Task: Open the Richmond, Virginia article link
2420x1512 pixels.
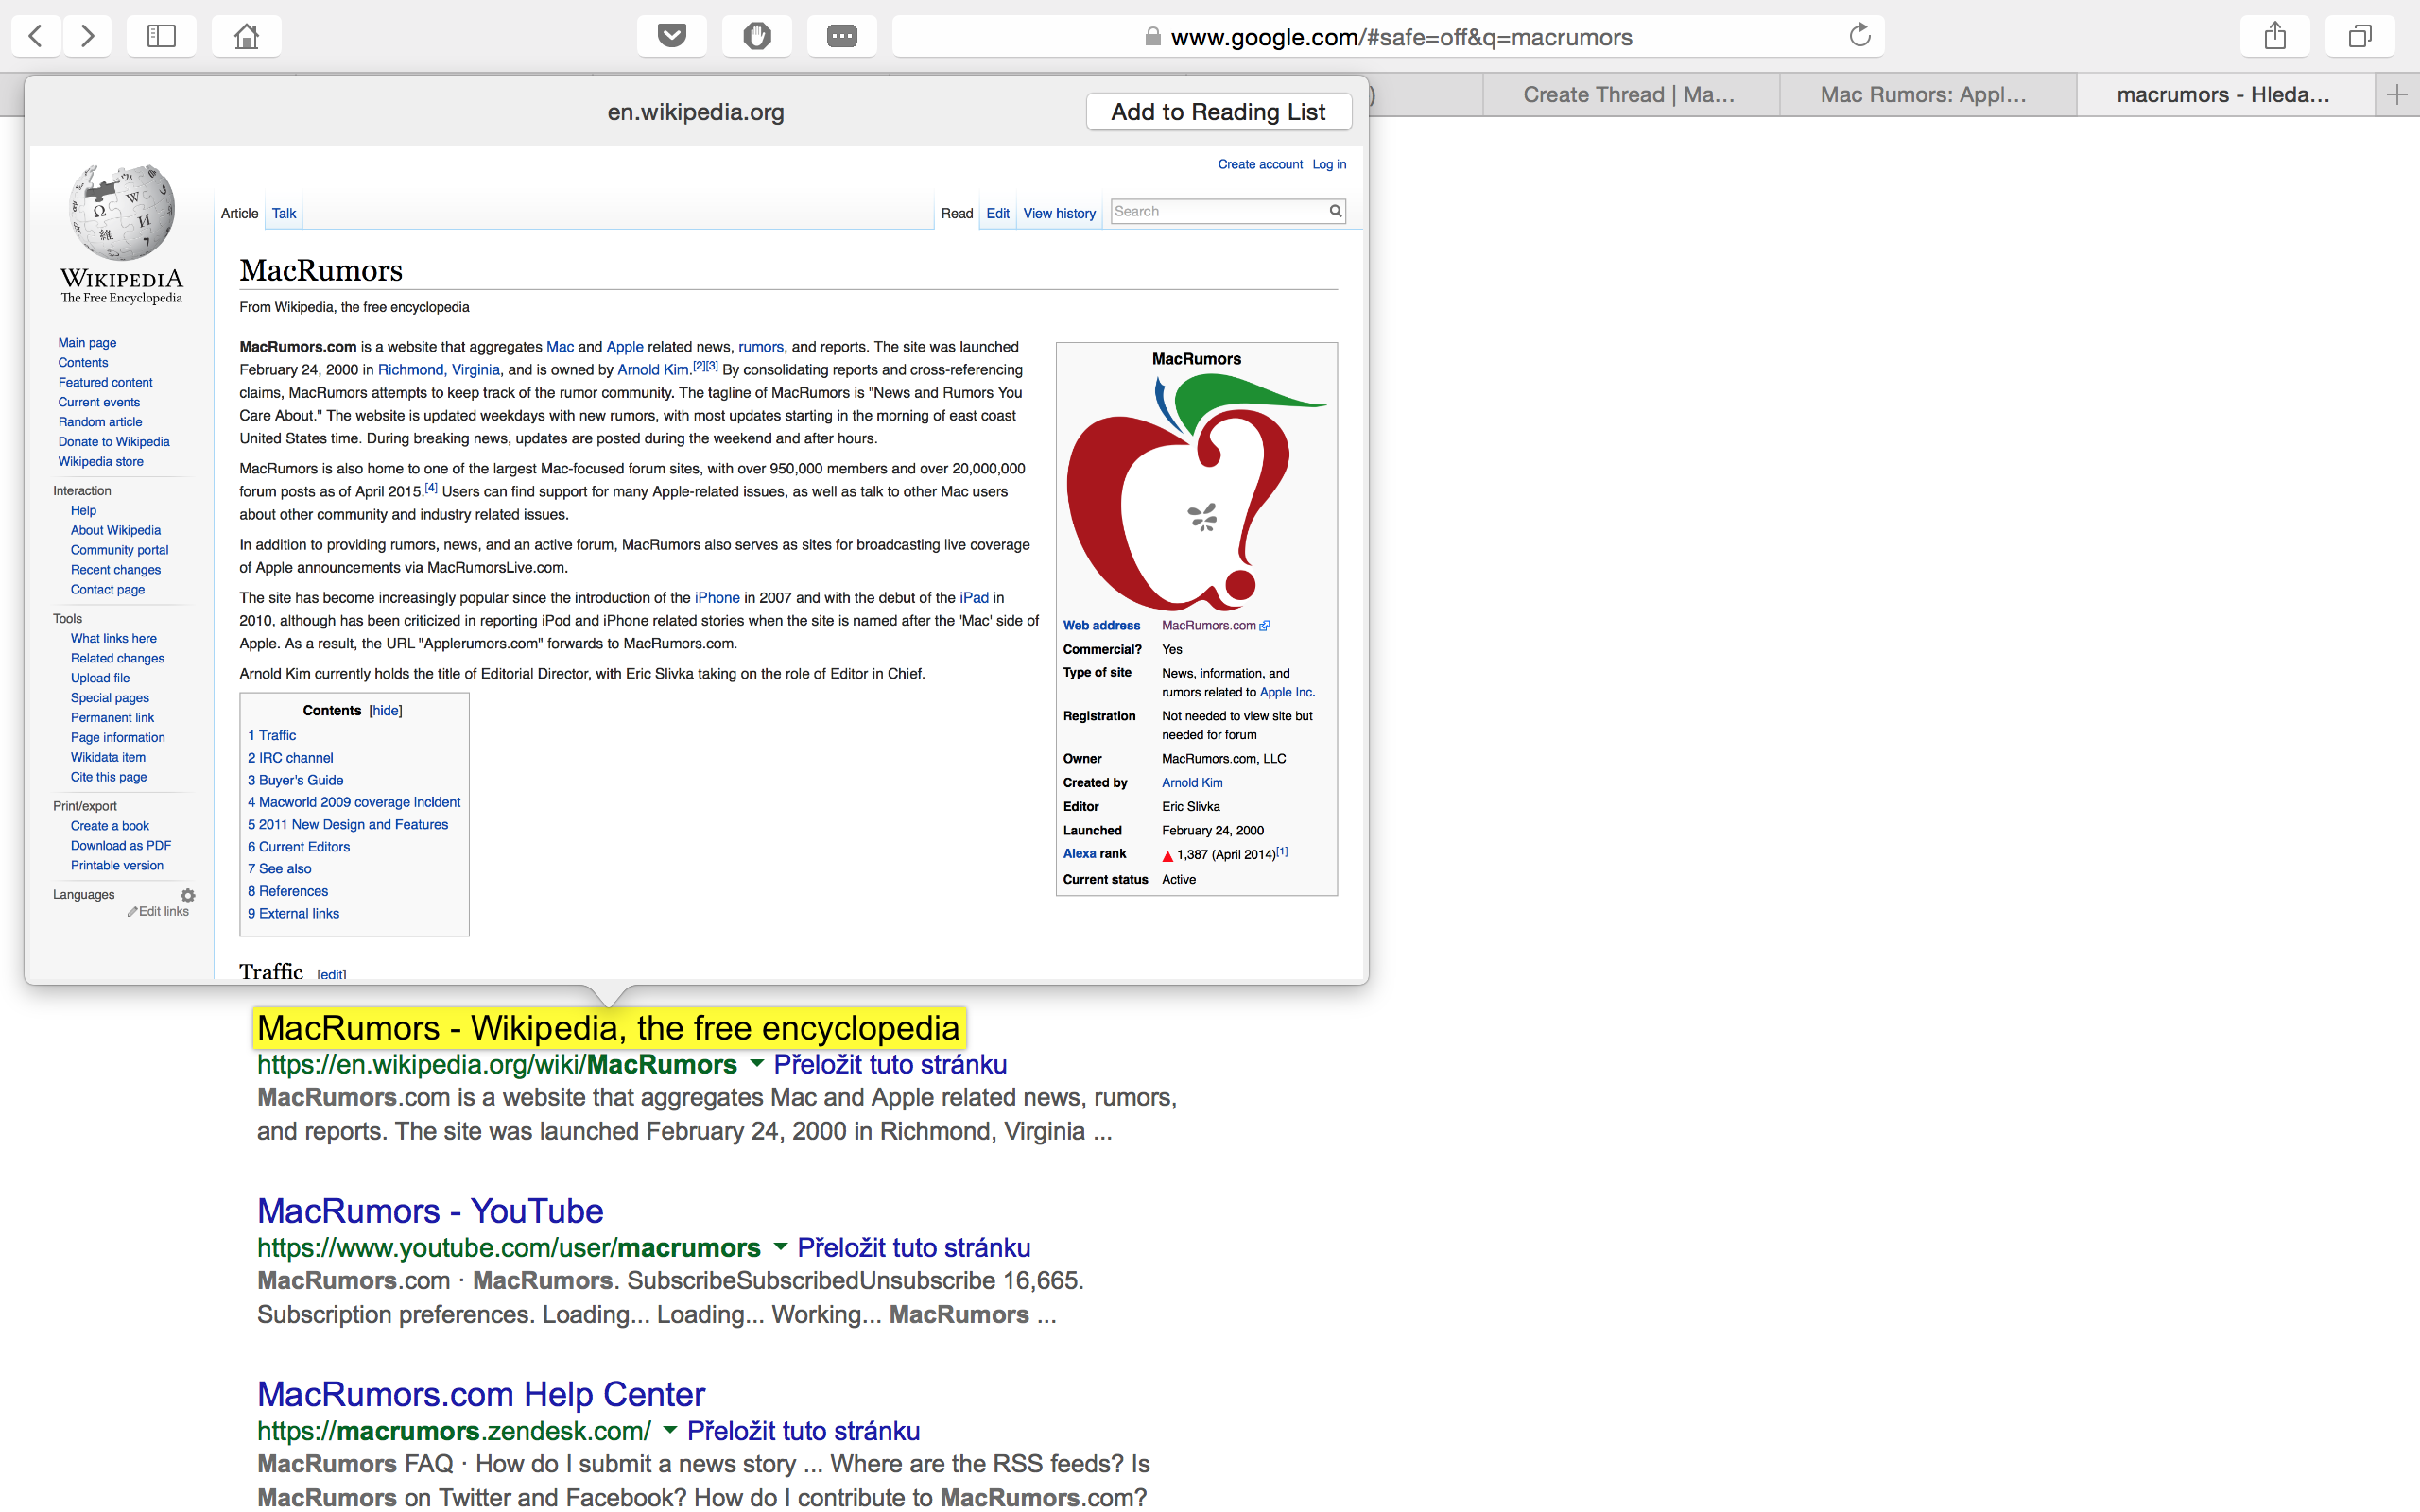Action: tap(439, 370)
